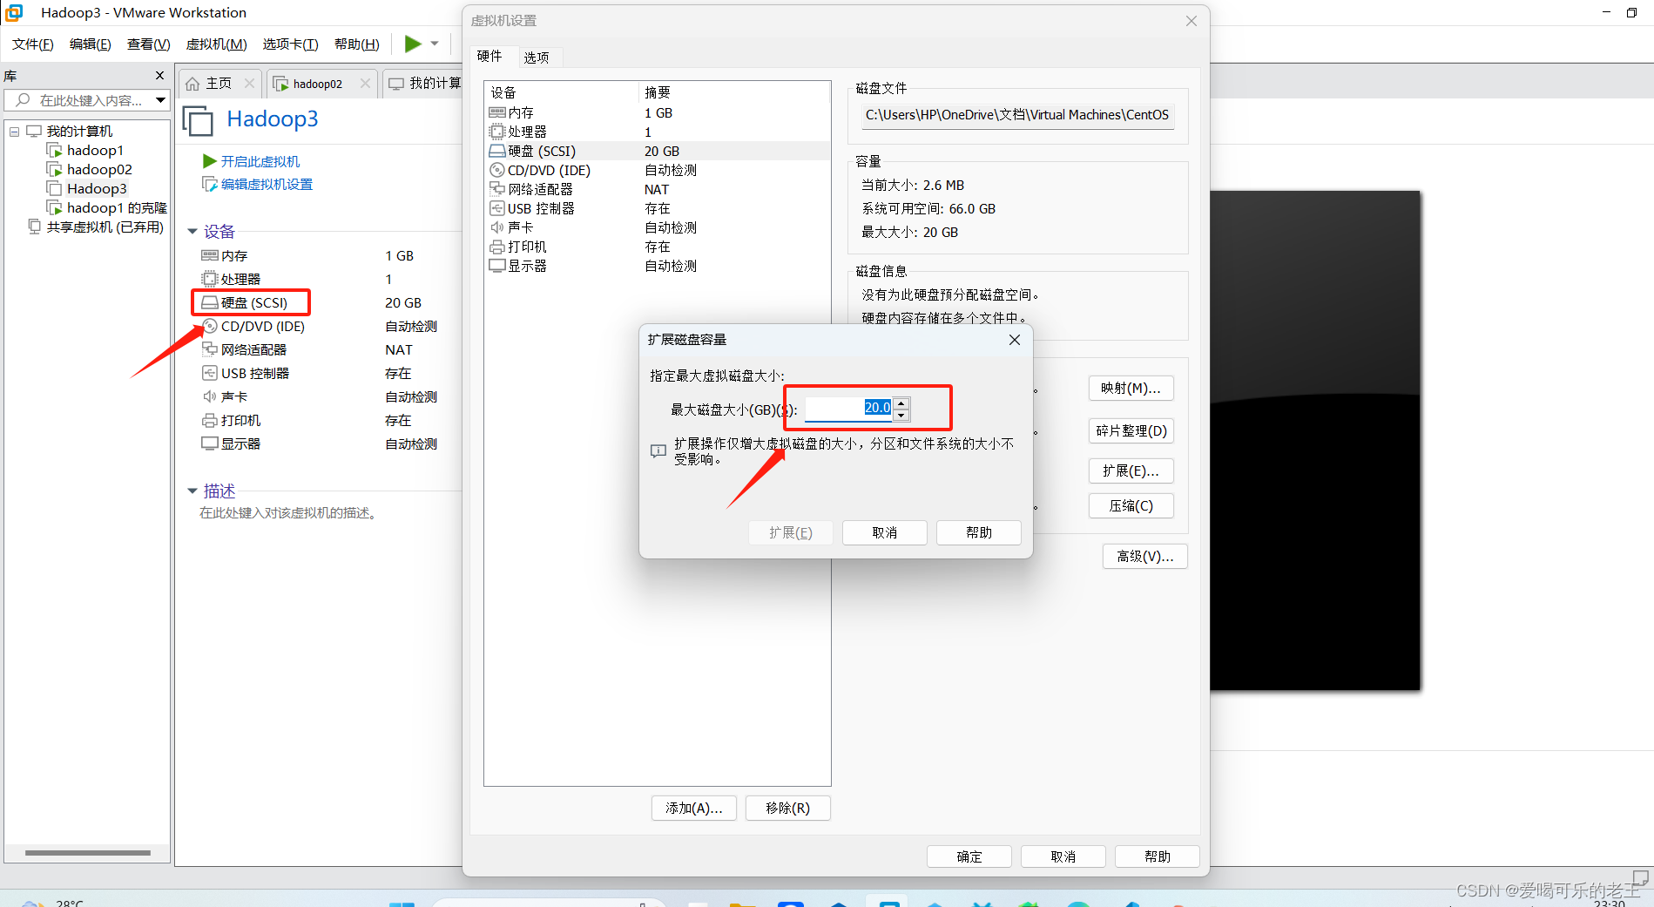
Task: Click Advanced button in settings
Action: 1144,556
